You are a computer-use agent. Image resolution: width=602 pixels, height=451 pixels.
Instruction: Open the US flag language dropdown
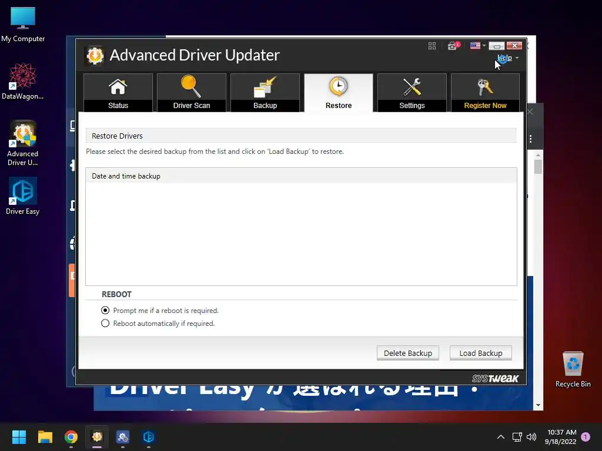click(477, 46)
